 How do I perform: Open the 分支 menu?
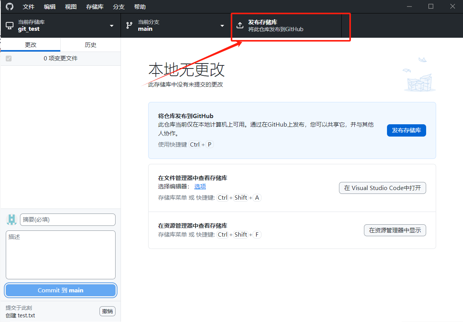coord(119,7)
